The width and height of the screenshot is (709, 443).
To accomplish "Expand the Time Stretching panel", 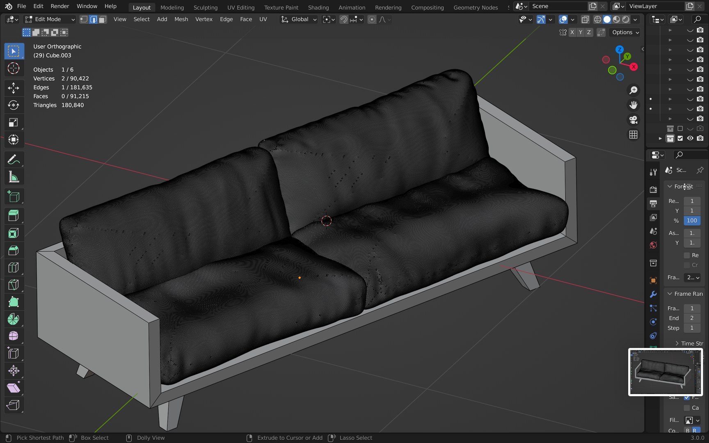I will pyautogui.click(x=677, y=343).
